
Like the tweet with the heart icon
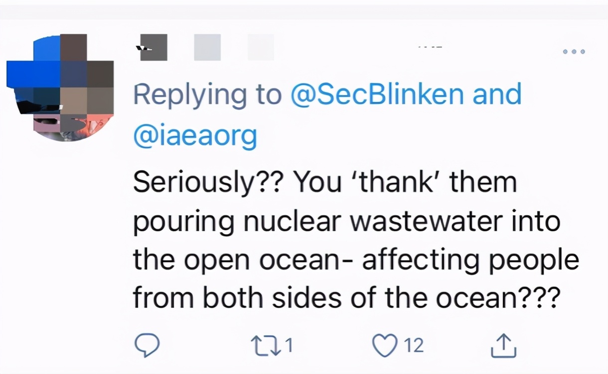tap(385, 345)
